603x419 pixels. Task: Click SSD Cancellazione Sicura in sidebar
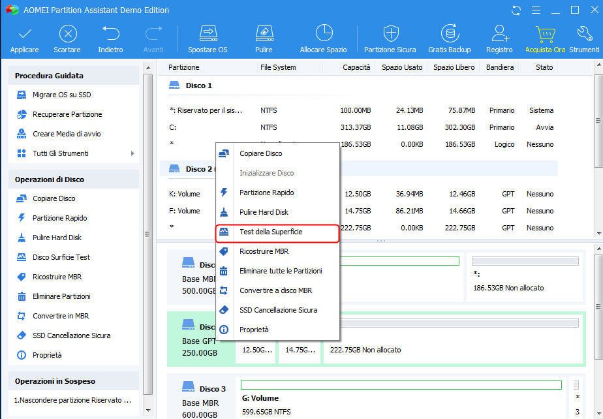coord(73,336)
